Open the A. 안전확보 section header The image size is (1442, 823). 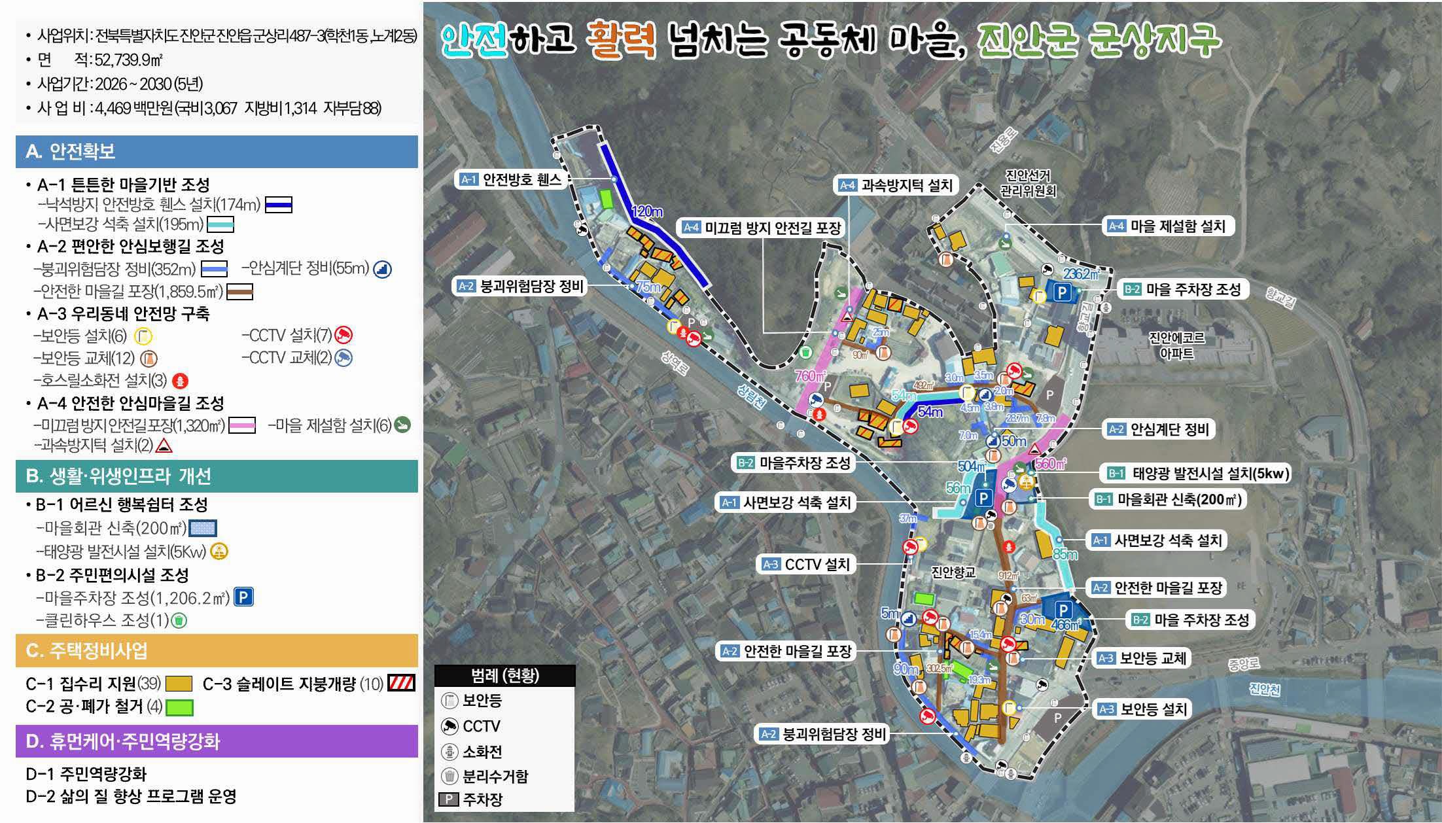[x=209, y=151]
